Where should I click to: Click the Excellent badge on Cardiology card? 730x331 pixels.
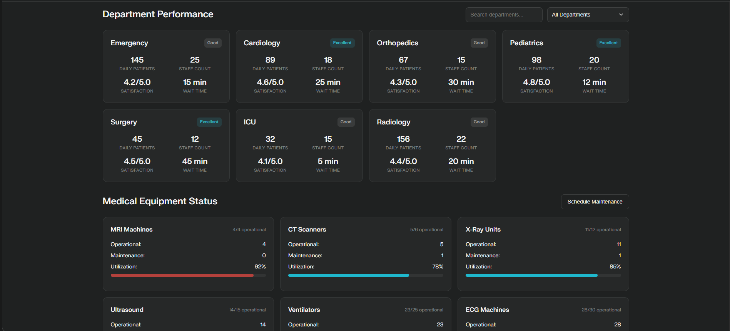pyautogui.click(x=342, y=43)
